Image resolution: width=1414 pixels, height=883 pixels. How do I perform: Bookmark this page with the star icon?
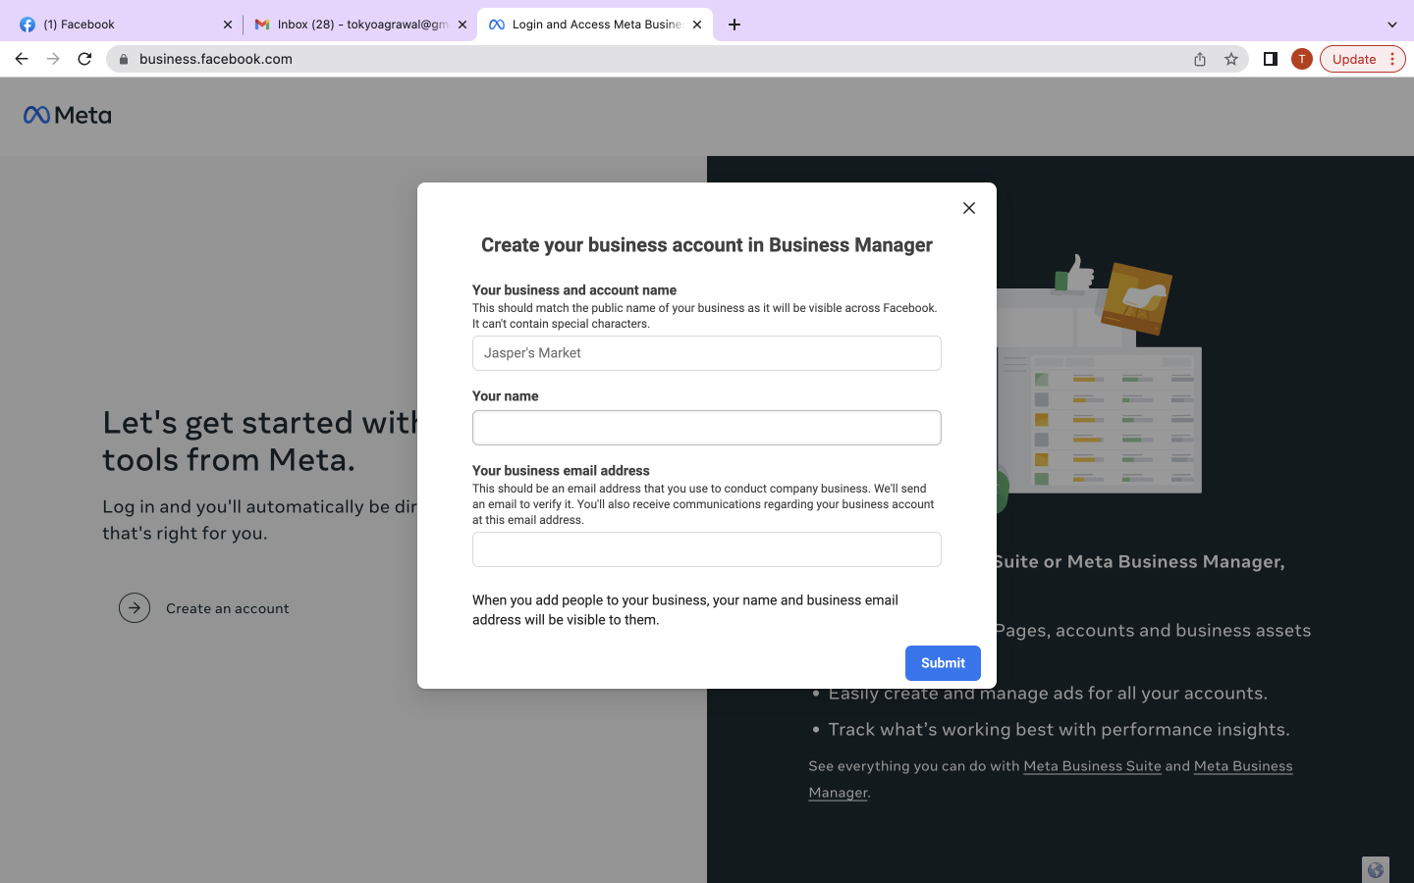pyautogui.click(x=1231, y=59)
